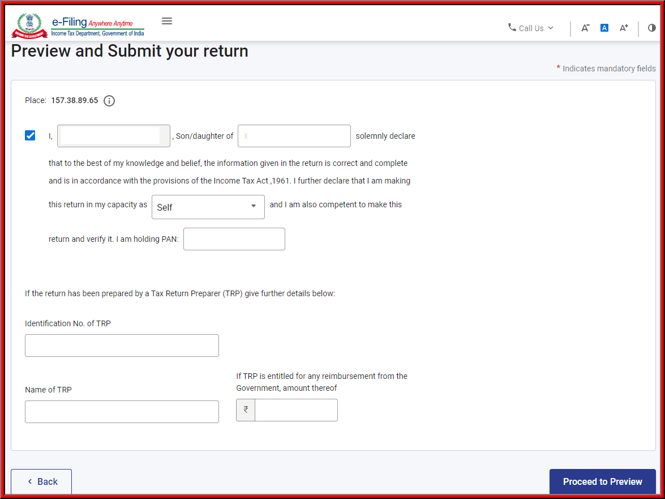Screen dimensions: 665x499
Task: Click Proceed to Preview
Action: (602, 481)
